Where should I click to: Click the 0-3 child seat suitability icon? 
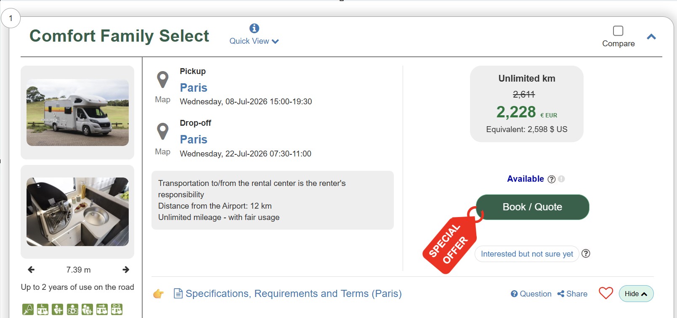[x=117, y=309]
